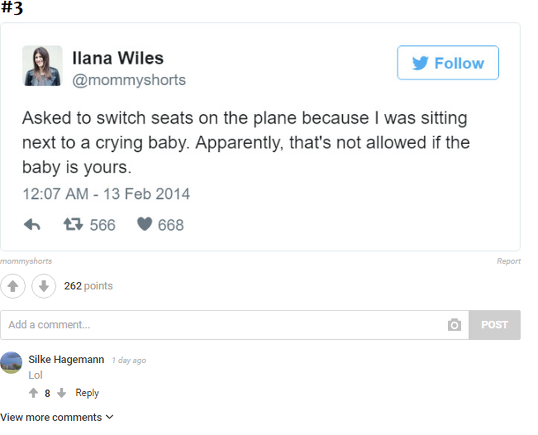Upvote Silke Hagemann's comment

coord(34,394)
